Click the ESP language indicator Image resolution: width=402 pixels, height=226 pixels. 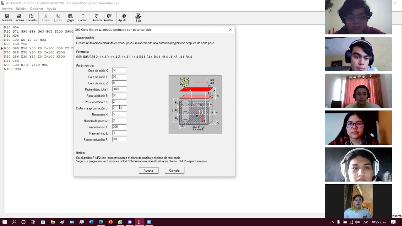tap(365, 222)
